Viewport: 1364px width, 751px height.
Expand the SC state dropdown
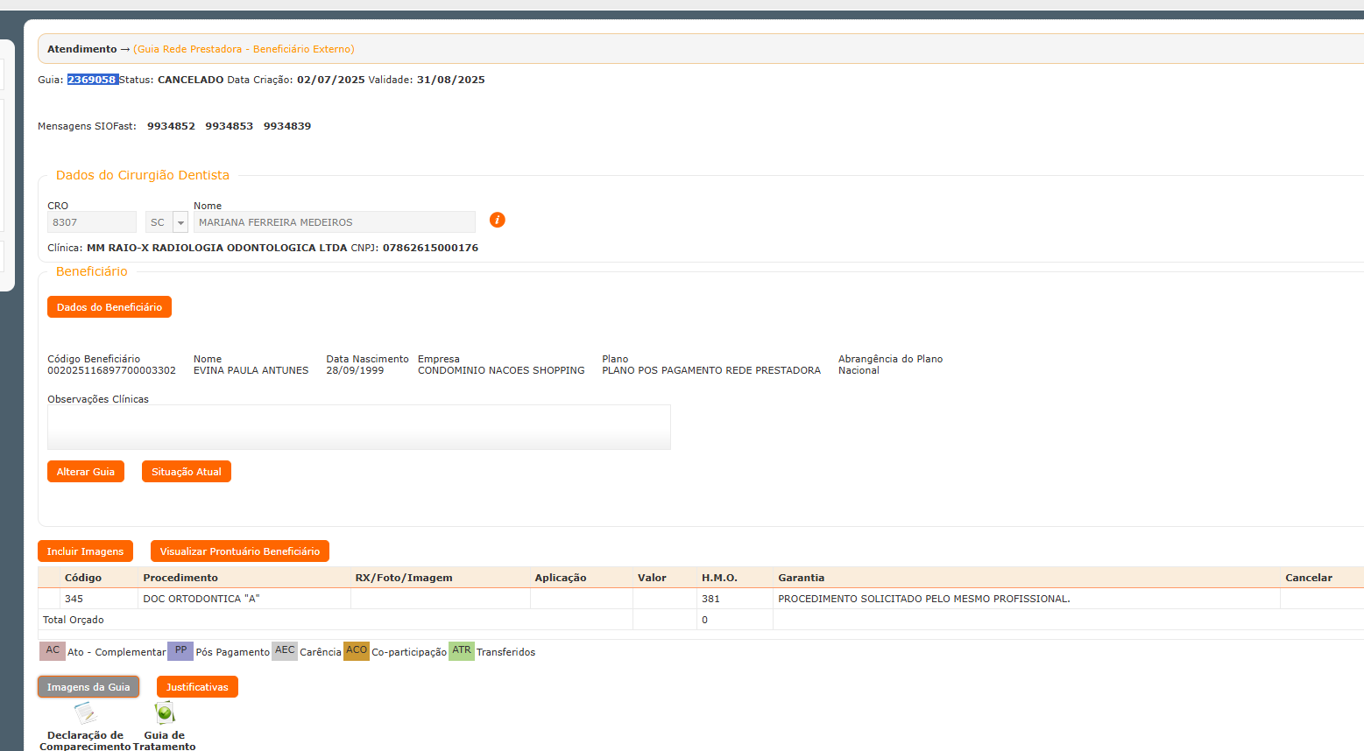(x=180, y=222)
